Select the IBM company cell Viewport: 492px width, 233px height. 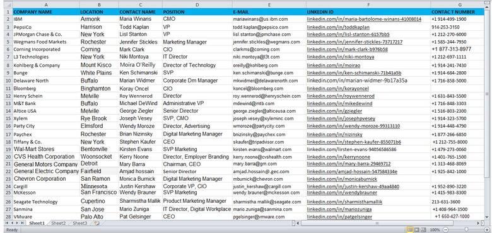pyautogui.click(x=46, y=19)
